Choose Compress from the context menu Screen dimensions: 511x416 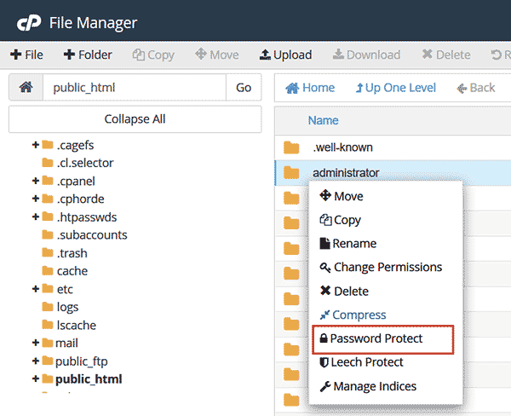point(353,315)
